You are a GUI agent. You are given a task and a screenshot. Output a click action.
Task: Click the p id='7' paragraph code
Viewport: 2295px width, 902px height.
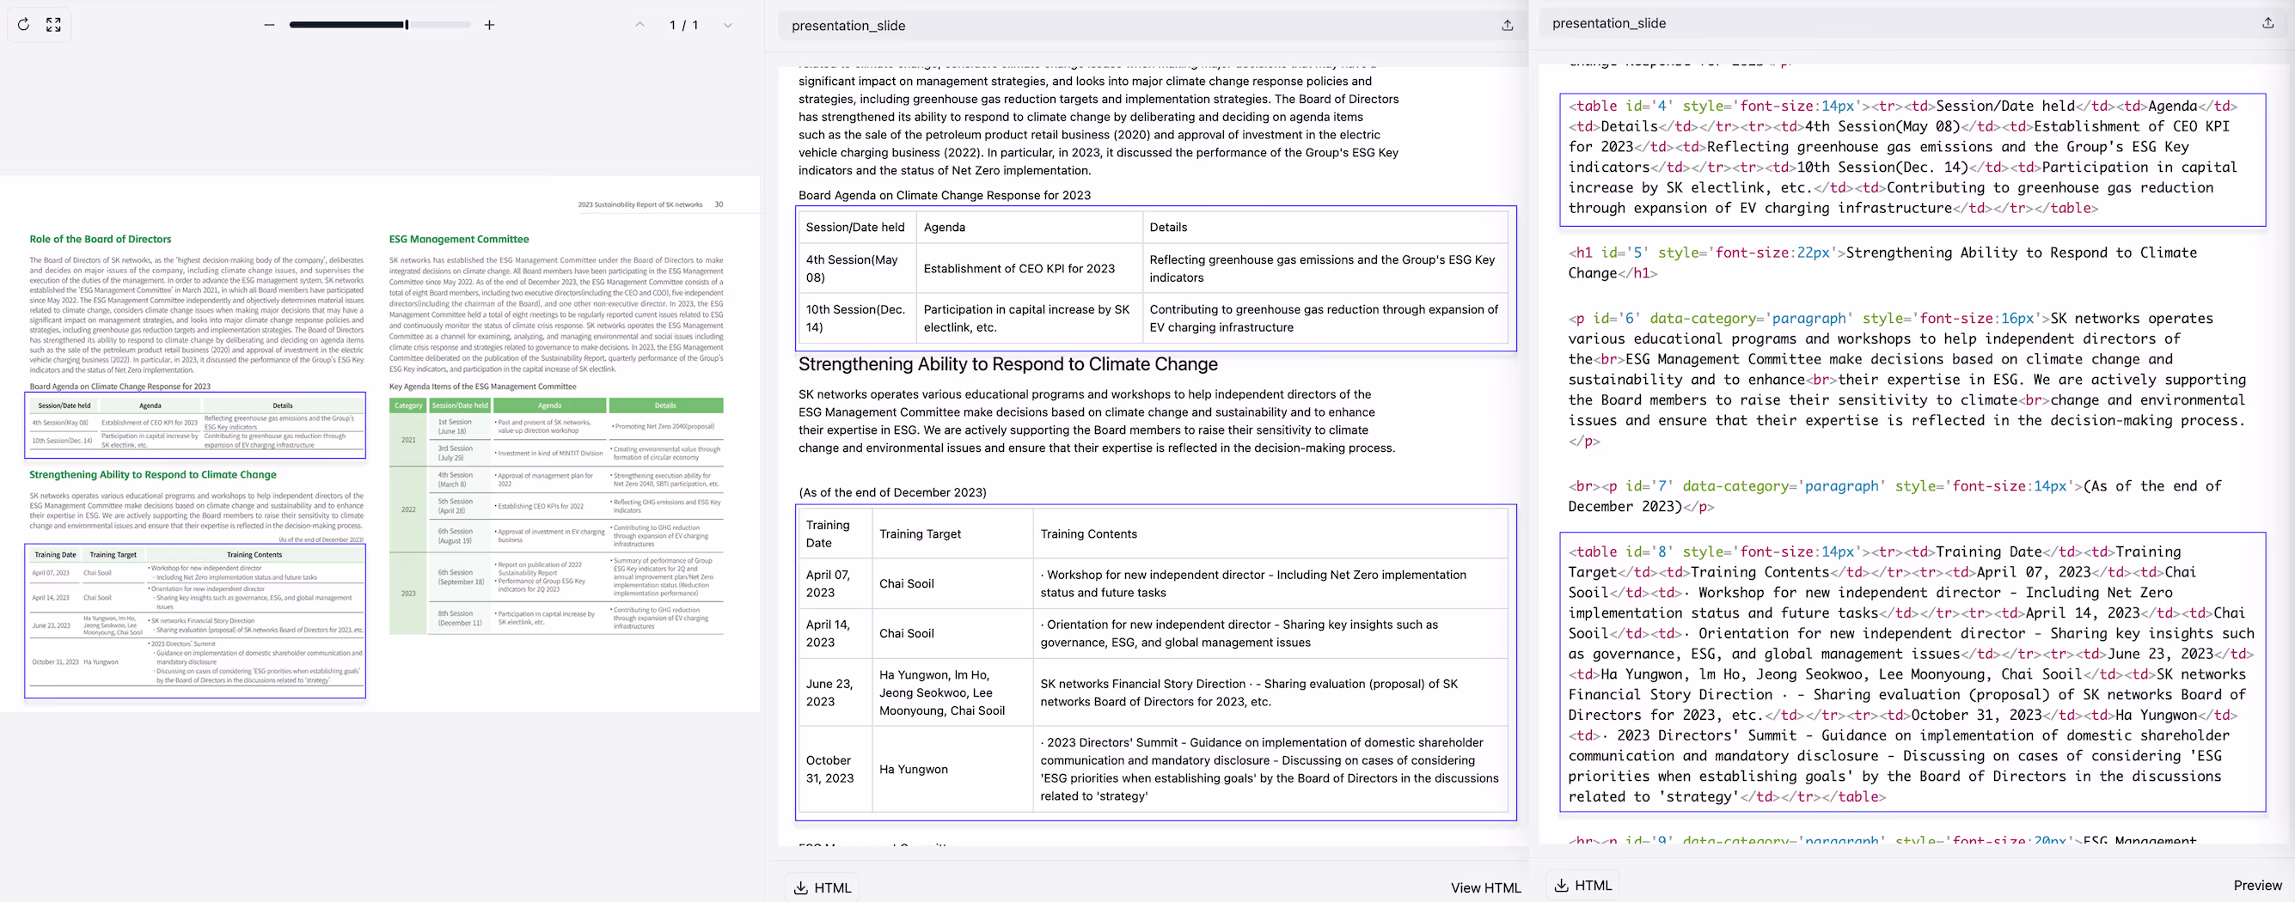point(1895,496)
